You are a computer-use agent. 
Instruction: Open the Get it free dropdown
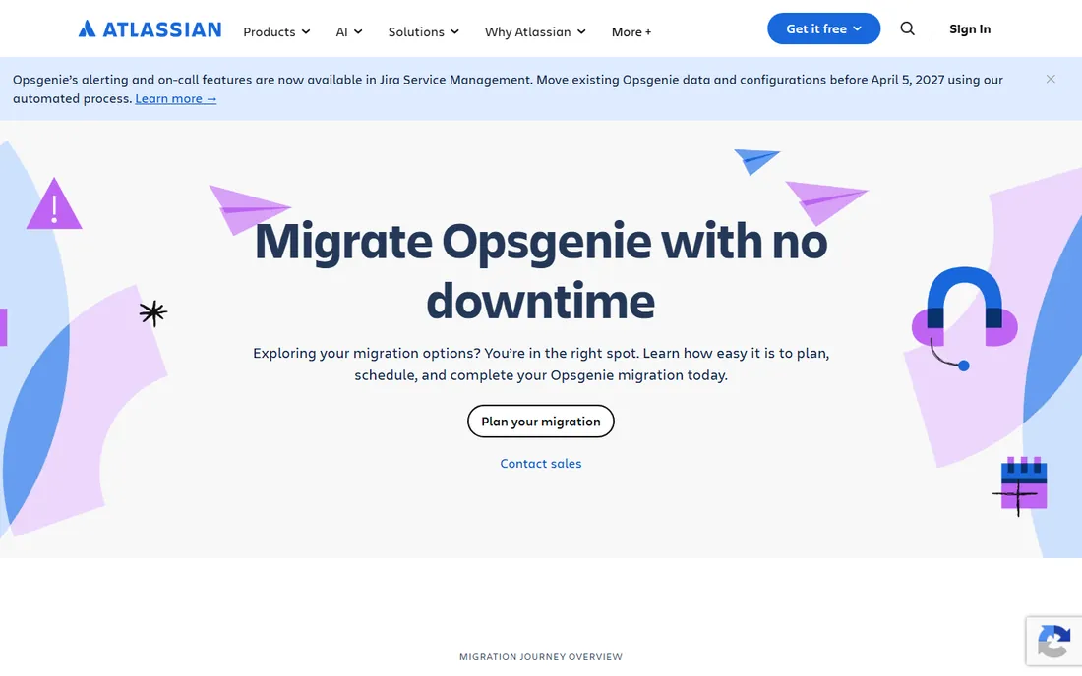click(x=824, y=28)
